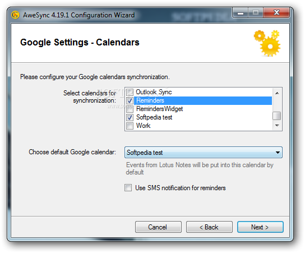Select the Work row text
The height and width of the screenshot is (253, 305).
coord(144,126)
